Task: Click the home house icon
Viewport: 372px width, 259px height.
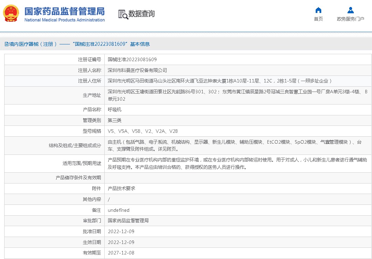Action: [318, 10]
